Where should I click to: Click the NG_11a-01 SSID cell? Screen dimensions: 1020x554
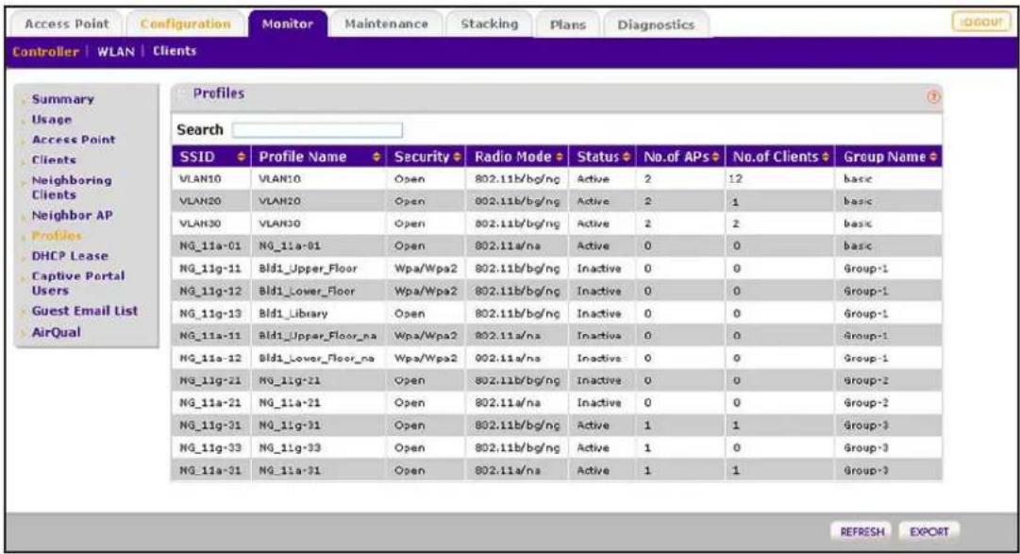210,246
